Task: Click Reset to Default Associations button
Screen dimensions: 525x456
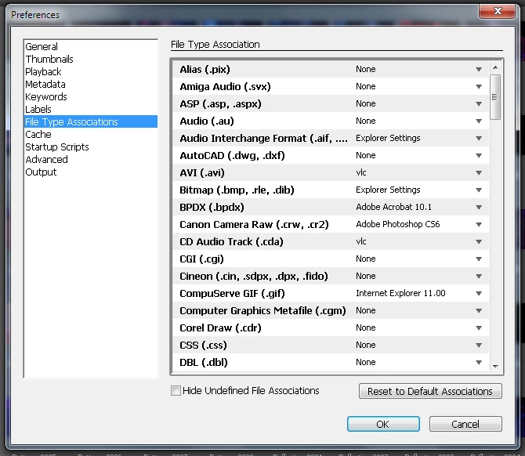Action: (x=430, y=391)
